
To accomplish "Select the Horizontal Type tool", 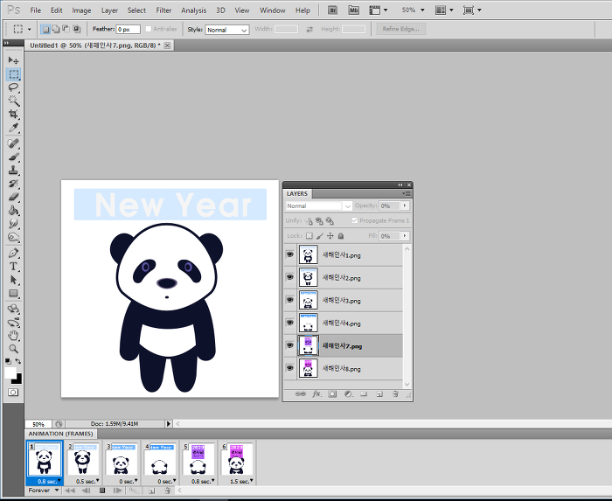I will pyautogui.click(x=13, y=266).
